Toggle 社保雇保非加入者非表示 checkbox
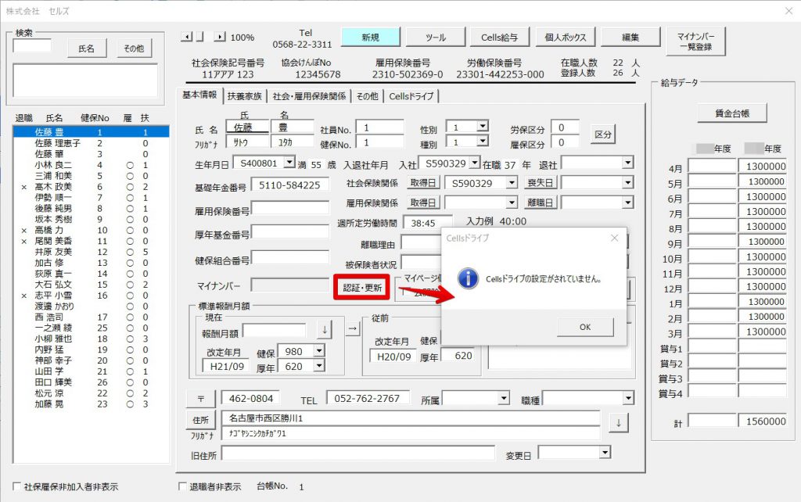This screenshot has height=502, width=801. 17,486
